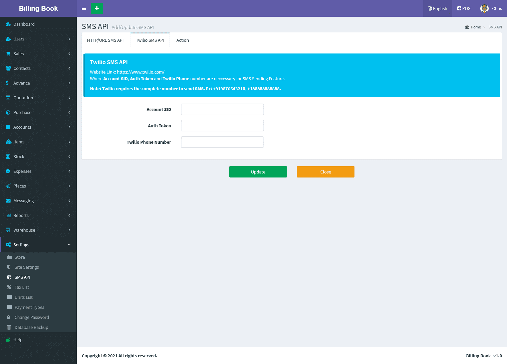Click the green plus quick-add icon
Viewport: 507px width, 364px height.
(97, 8)
